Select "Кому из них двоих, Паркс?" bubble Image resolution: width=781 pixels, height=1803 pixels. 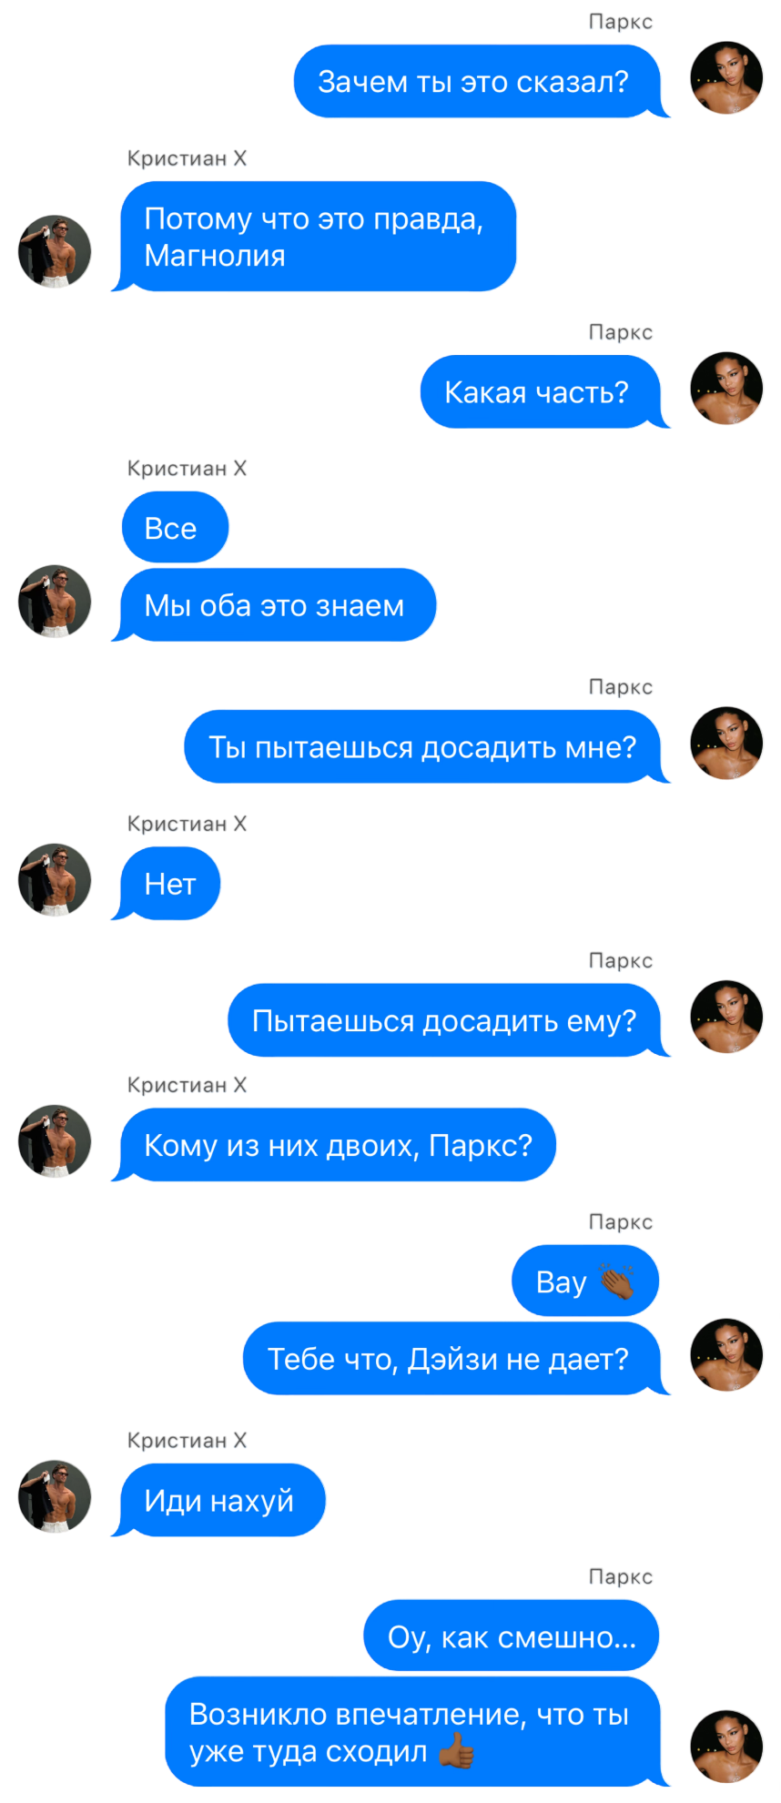[x=333, y=1145]
